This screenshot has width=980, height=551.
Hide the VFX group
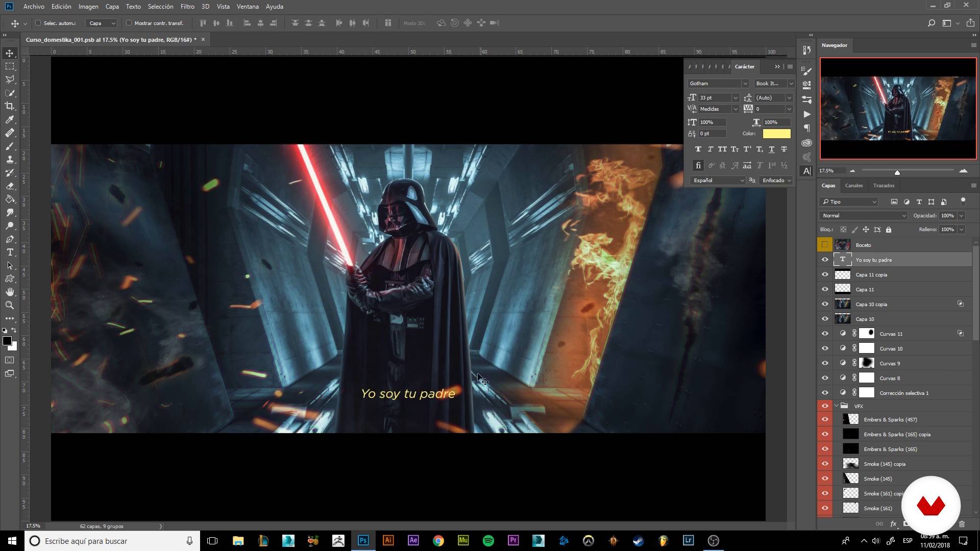825,406
